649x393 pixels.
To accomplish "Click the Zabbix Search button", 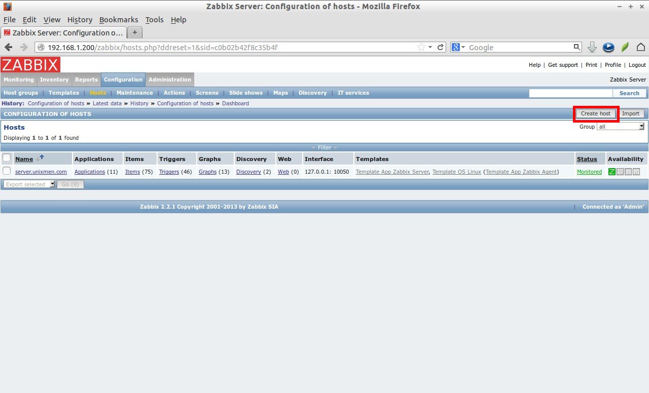I will [x=629, y=93].
